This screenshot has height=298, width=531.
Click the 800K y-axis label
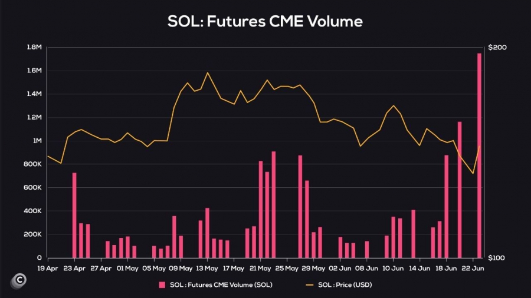pos(32,164)
